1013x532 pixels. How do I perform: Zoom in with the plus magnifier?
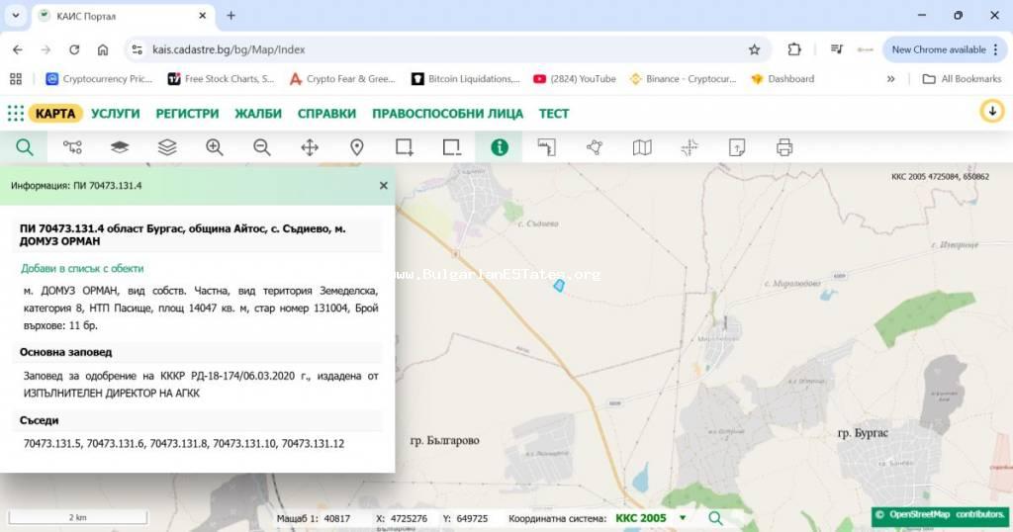pyautogui.click(x=215, y=147)
